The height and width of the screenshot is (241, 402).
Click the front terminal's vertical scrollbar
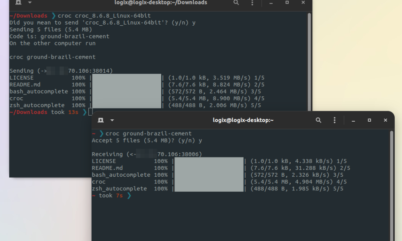click(x=392, y=186)
